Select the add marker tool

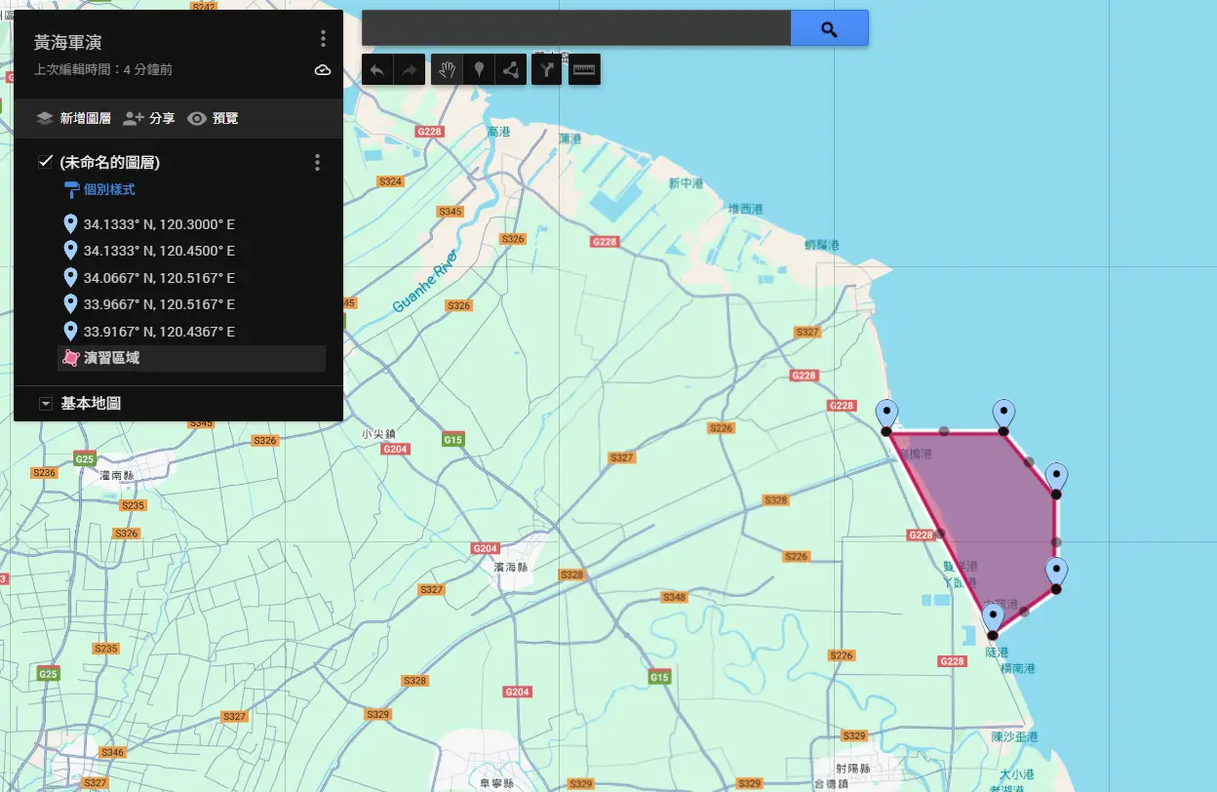pyautogui.click(x=479, y=69)
